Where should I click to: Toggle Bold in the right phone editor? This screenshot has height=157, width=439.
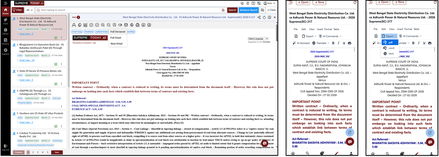point(413,43)
